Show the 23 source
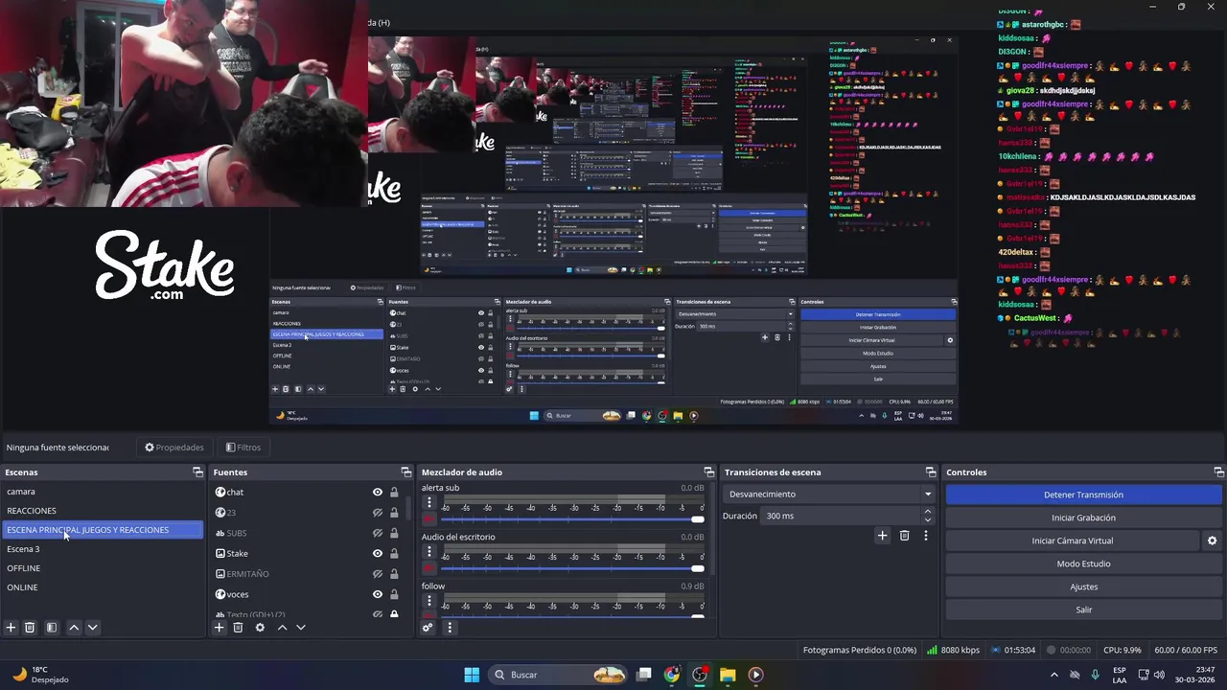1227x690 pixels. tap(378, 513)
